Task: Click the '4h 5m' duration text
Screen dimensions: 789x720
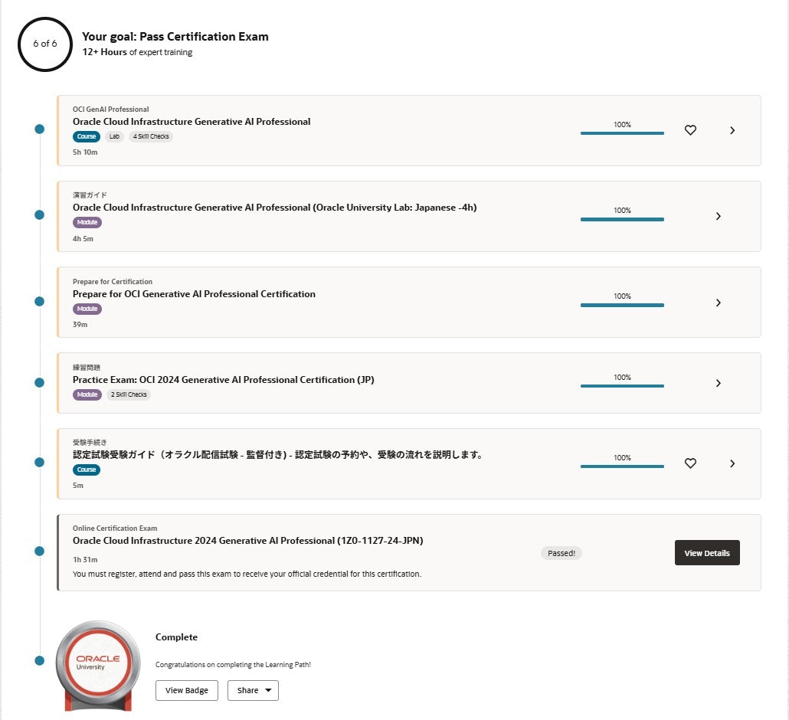Action: 83,239
